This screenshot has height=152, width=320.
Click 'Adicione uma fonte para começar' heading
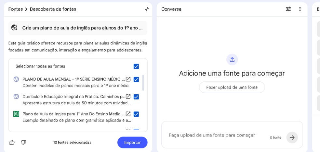tap(232, 73)
